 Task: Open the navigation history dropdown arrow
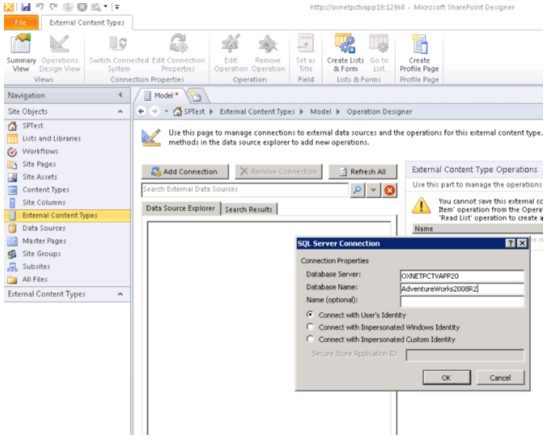pos(166,112)
